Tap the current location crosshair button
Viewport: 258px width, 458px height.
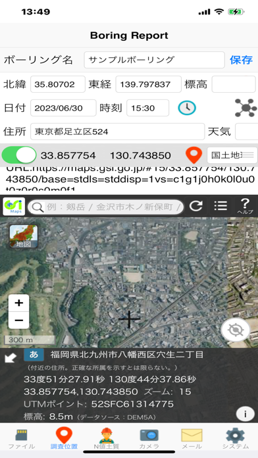[236, 330]
